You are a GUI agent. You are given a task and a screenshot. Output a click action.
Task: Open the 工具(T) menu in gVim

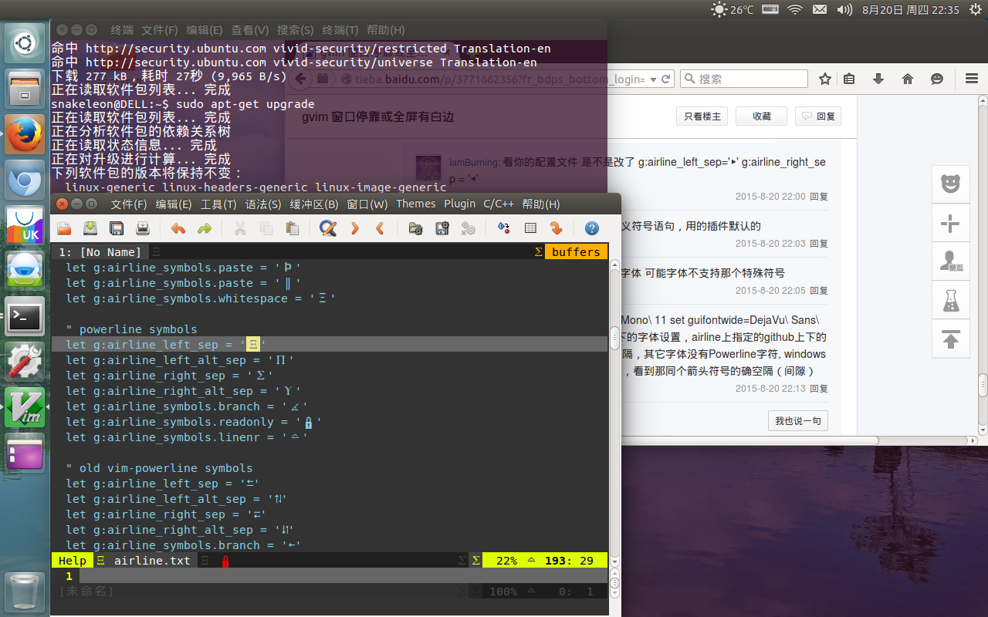tap(218, 204)
